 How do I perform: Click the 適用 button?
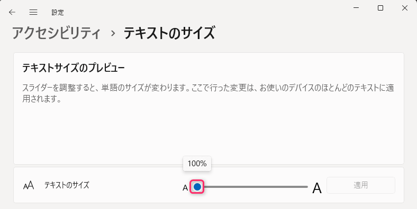pyautogui.click(x=360, y=185)
